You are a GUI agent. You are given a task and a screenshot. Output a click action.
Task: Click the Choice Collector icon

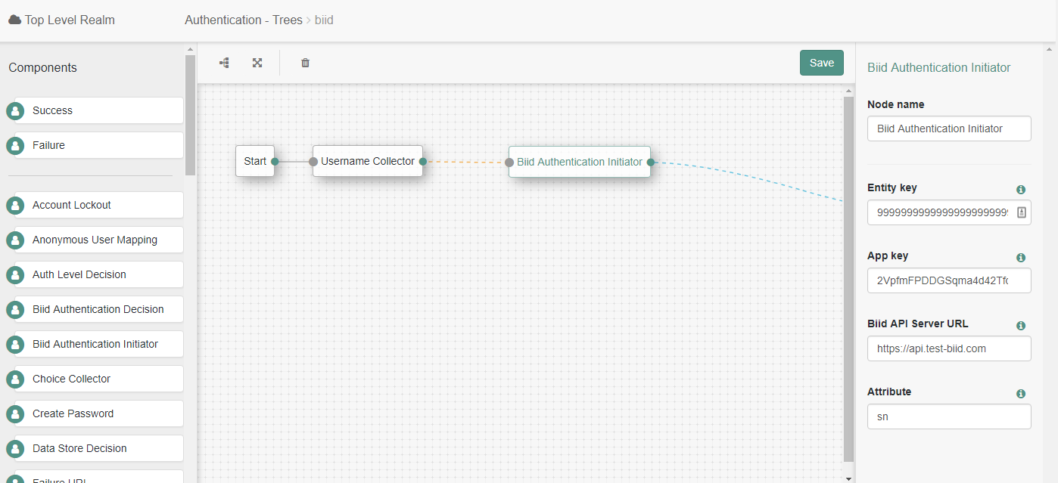coord(15,379)
